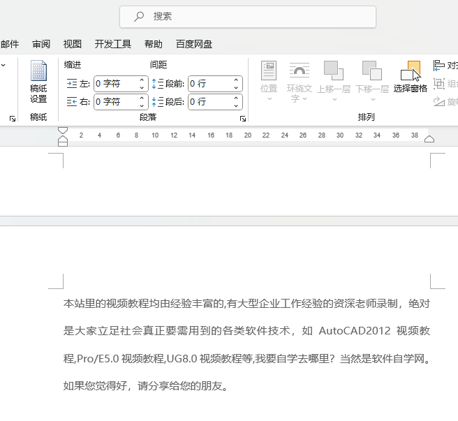Click the text Pro/E5.0 in document

[98, 358]
